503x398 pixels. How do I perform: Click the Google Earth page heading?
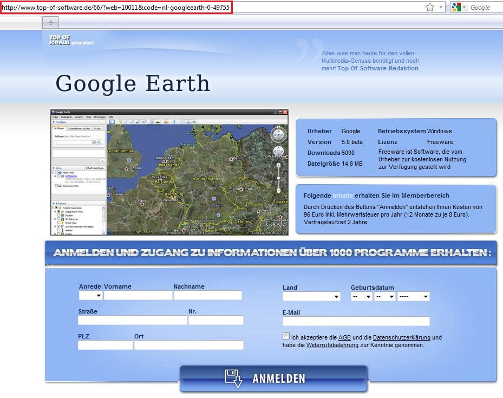click(133, 83)
